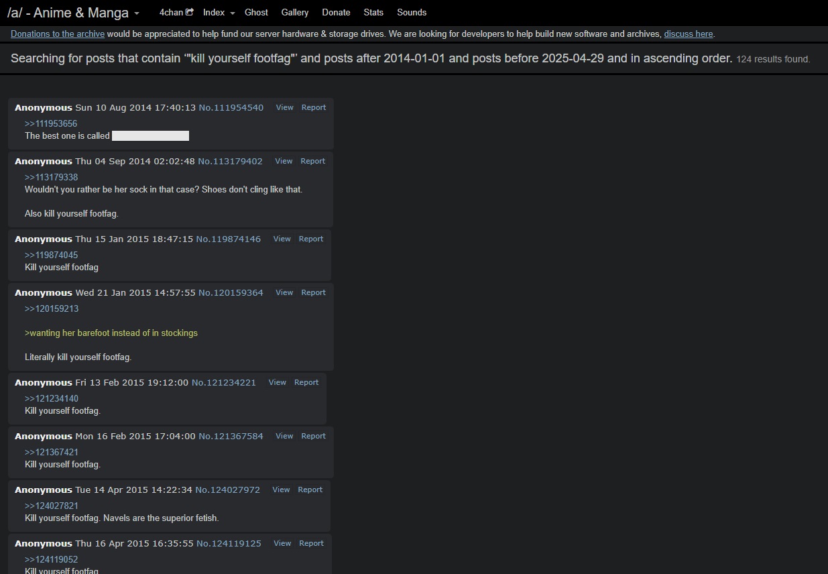Image resolution: width=828 pixels, height=574 pixels.
Task: Open quoted post >>124119052
Action: click(x=52, y=559)
